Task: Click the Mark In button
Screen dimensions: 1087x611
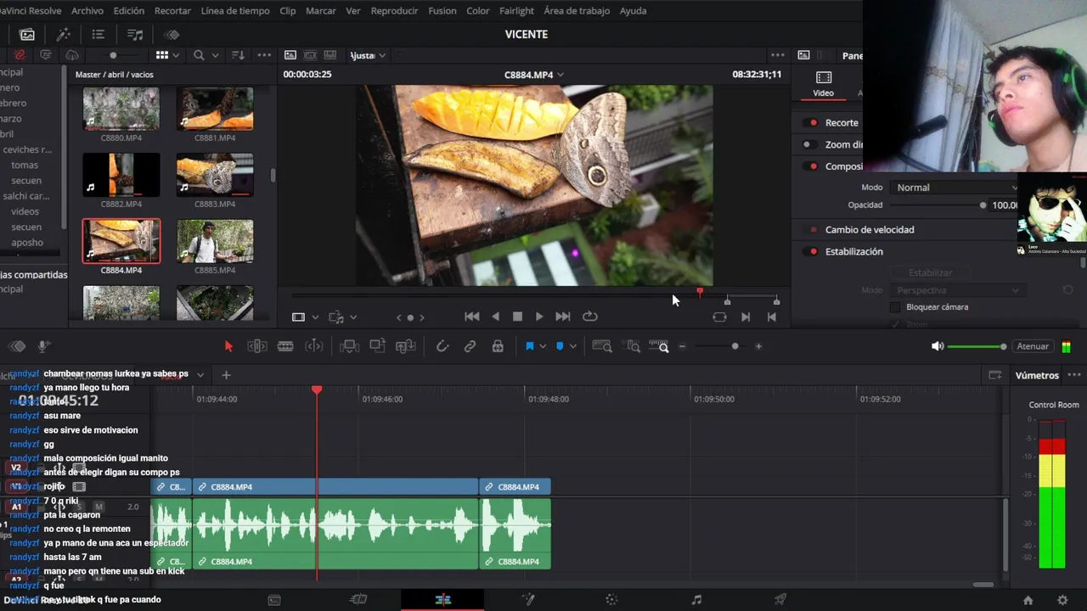Action: coord(746,317)
